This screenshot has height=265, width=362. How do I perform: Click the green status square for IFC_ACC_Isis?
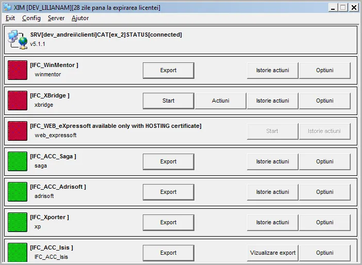pos(18,252)
